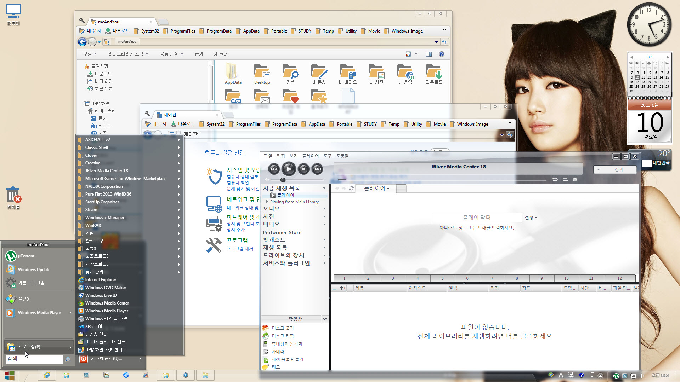The image size is (680, 382).
Task: Click the play button in JRiver
Action: 289,169
